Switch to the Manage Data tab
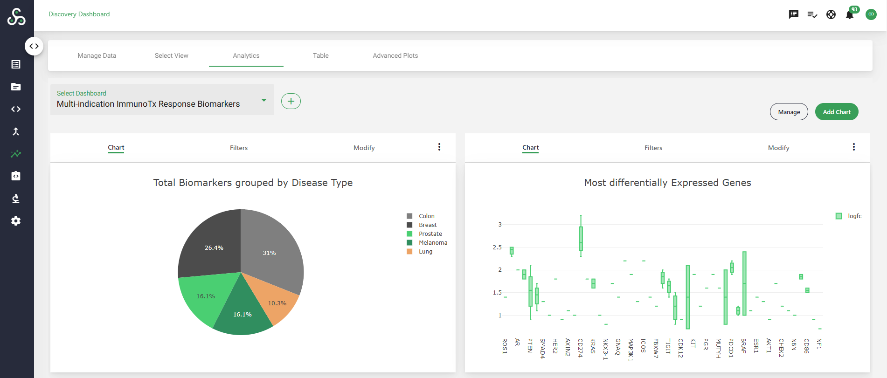The height and width of the screenshot is (378, 887). (x=97, y=55)
